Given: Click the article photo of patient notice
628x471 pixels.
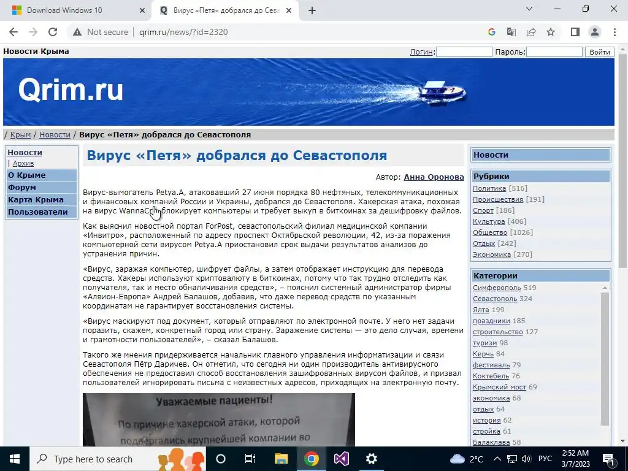Looking at the screenshot, I should [219, 419].
